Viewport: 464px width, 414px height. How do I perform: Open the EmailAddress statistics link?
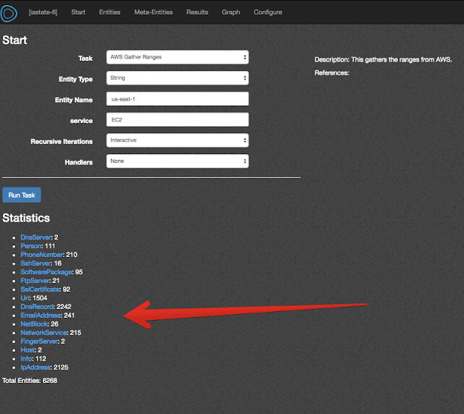pos(41,316)
